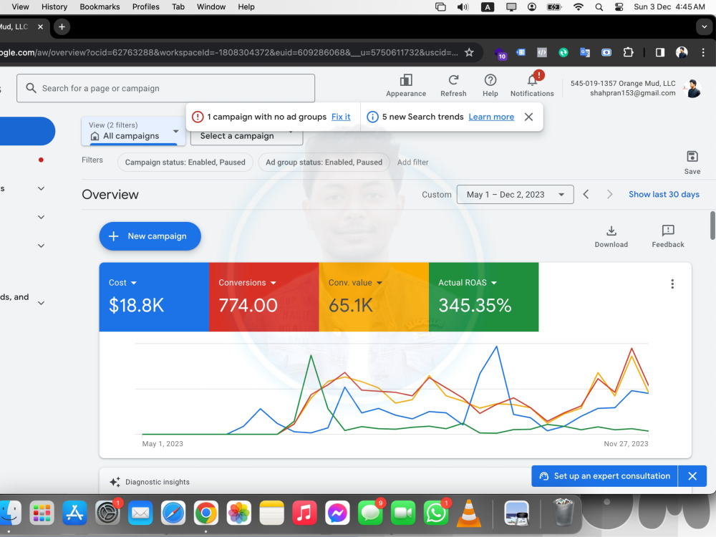Click the Chrome profile avatar in the toolbar
The height and width of the screenshot is (537, 716).
(682, 52)
